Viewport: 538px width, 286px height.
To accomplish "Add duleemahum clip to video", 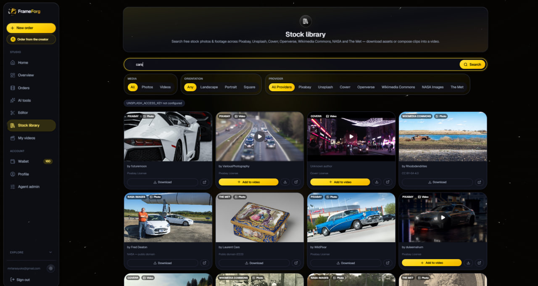I will tap(432, 262).
